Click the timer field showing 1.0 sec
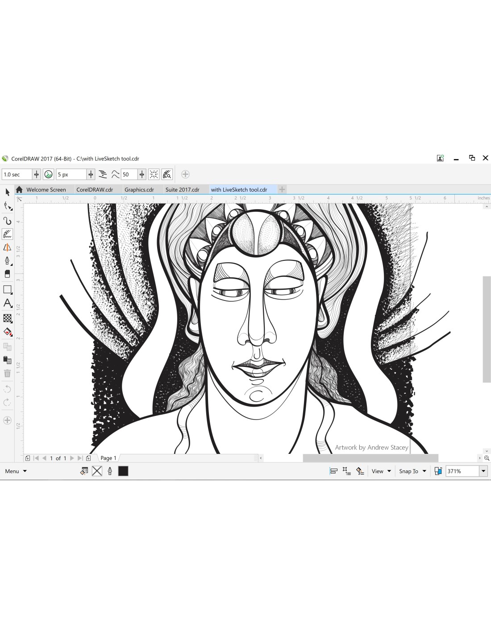This screenshot has height=634, width=491. 17,174
